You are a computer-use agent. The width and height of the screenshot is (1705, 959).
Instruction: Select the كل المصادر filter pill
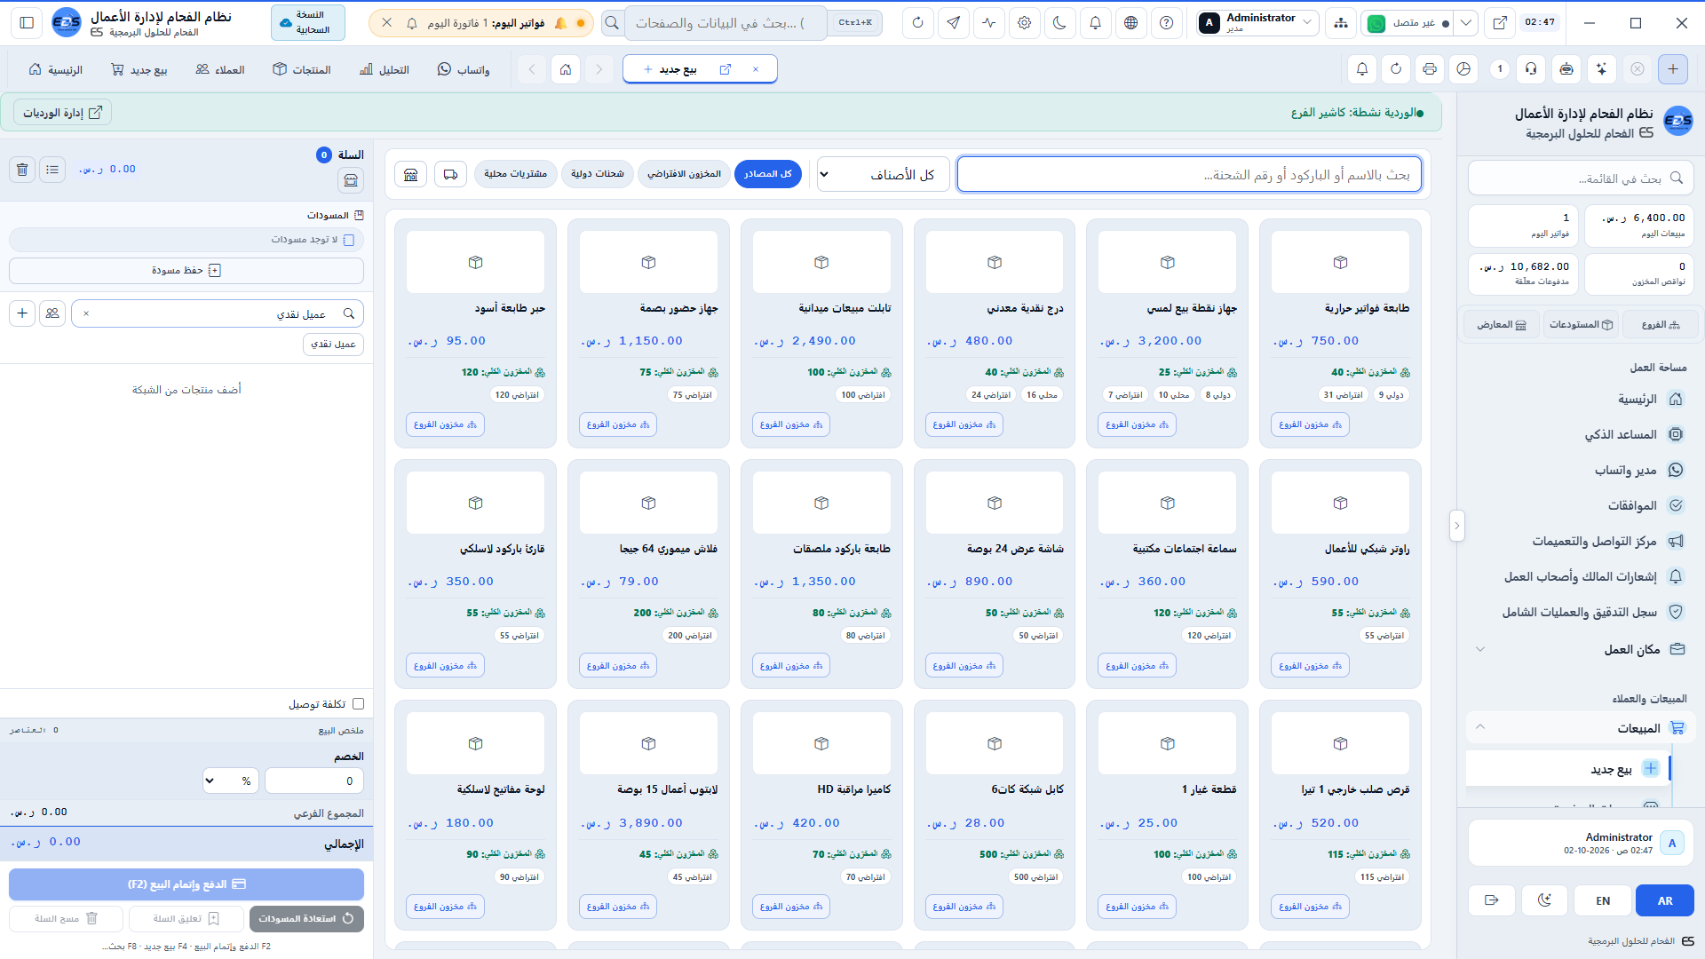pyautogui.click(x=768, y=174)
